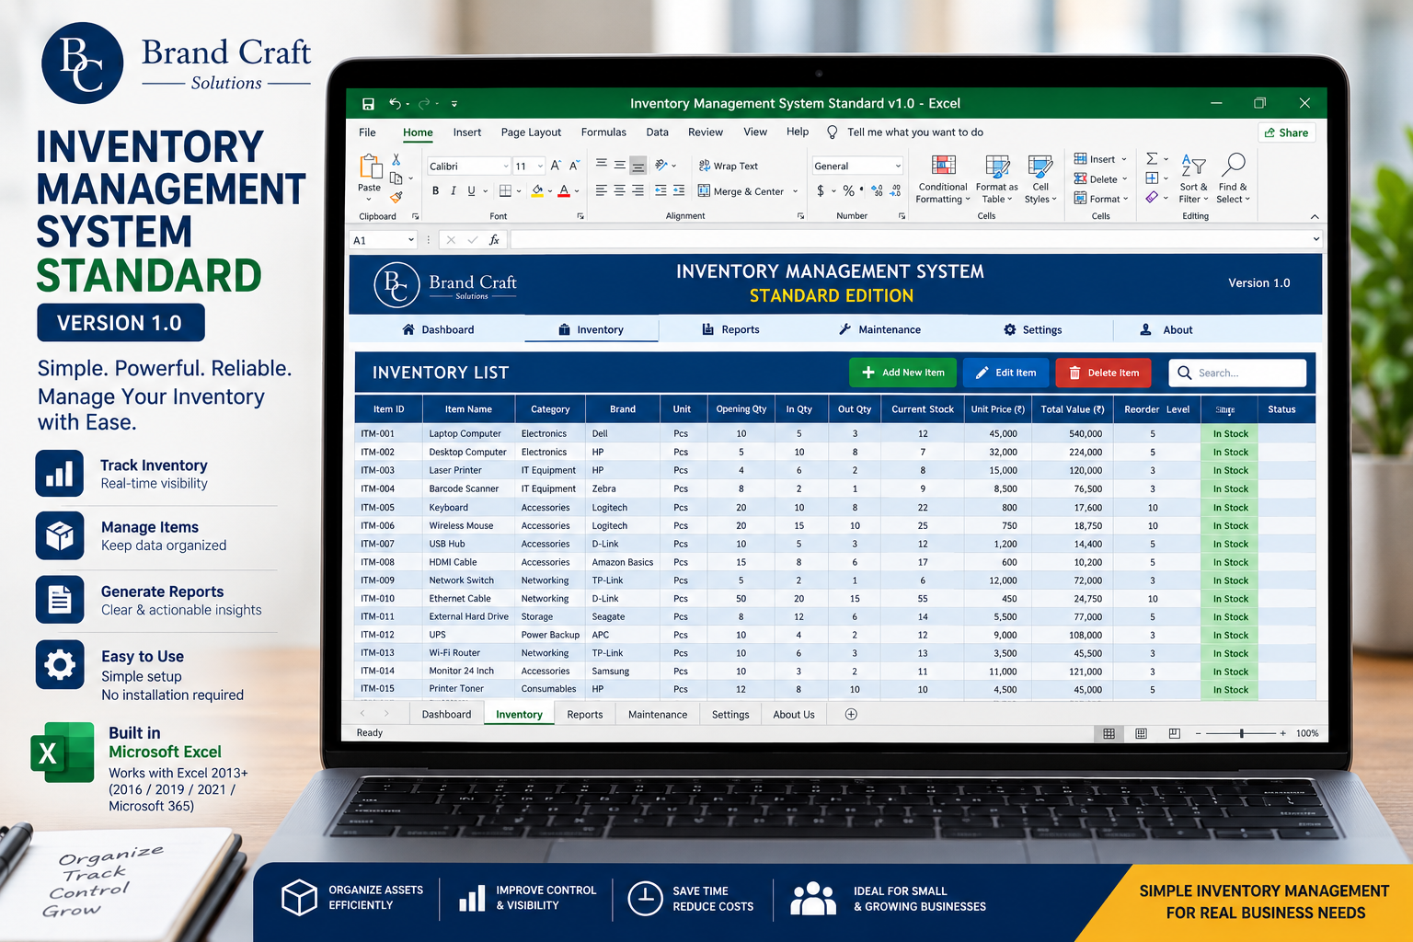The image size is (1413, 942).
Task: Decrease font size with small A icon
Action: click(x=574, y=166)
